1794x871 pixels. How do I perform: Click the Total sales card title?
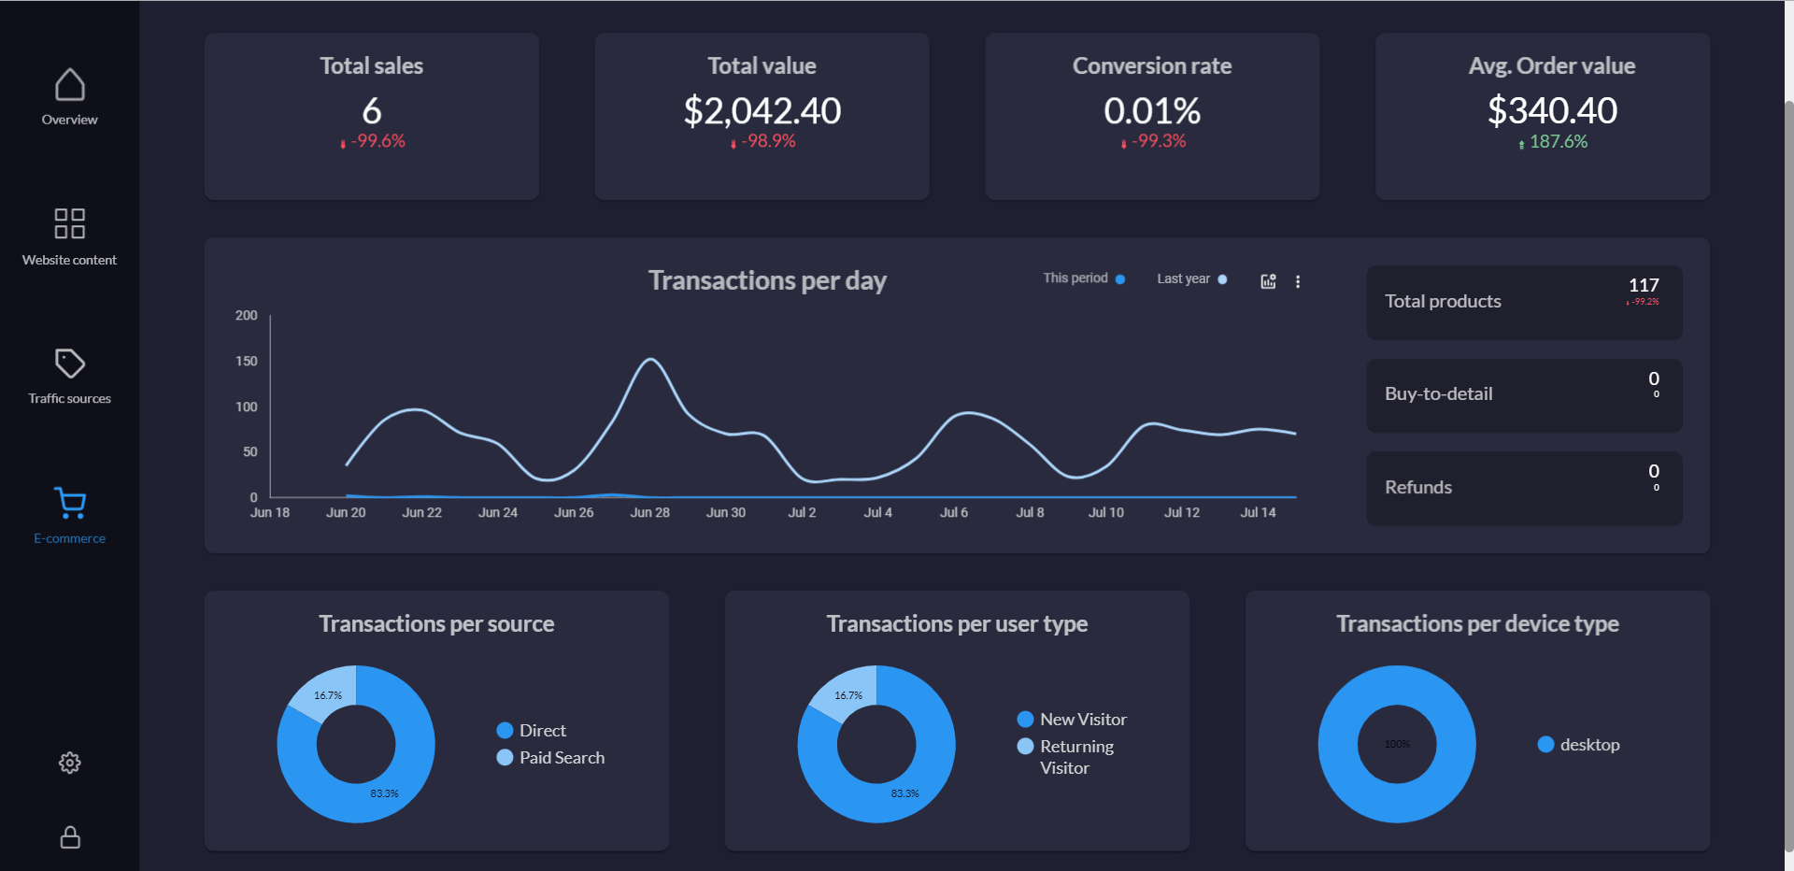click(x=372, y=65)
